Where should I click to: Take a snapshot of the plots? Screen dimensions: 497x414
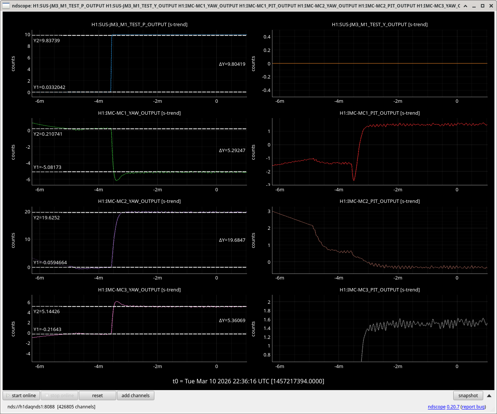[x=468, y=395]
